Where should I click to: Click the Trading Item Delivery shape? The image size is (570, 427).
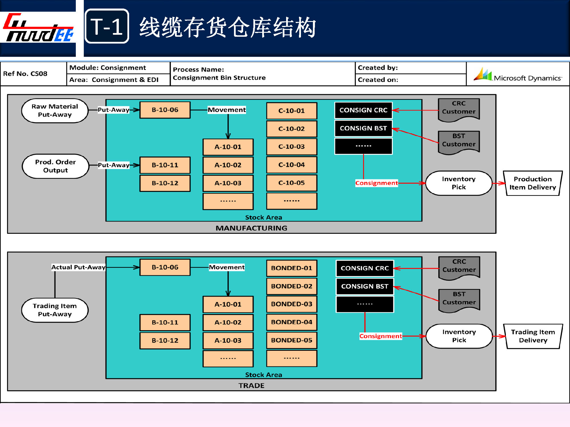(x=533, y=336)
